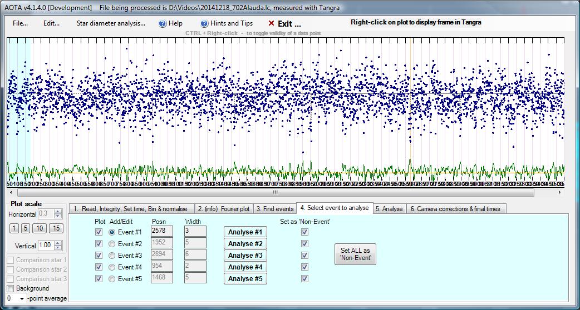Click the Analyse #1 button
Screen dimensions: 580x310
[245, 232]
